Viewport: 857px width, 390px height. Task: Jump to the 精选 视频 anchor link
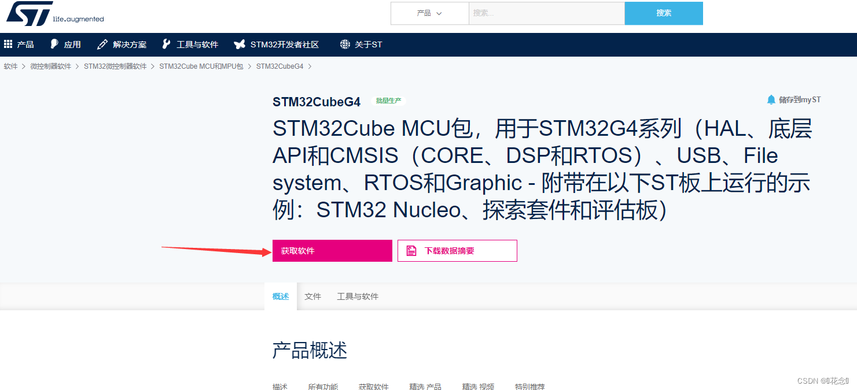click(x=478, y=387)
